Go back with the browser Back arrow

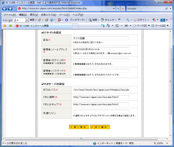[5, 9]
